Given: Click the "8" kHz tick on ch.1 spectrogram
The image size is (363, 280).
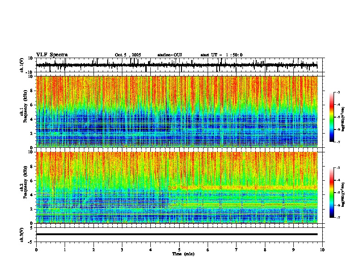Looking at the screenshot, I should 32,91.
